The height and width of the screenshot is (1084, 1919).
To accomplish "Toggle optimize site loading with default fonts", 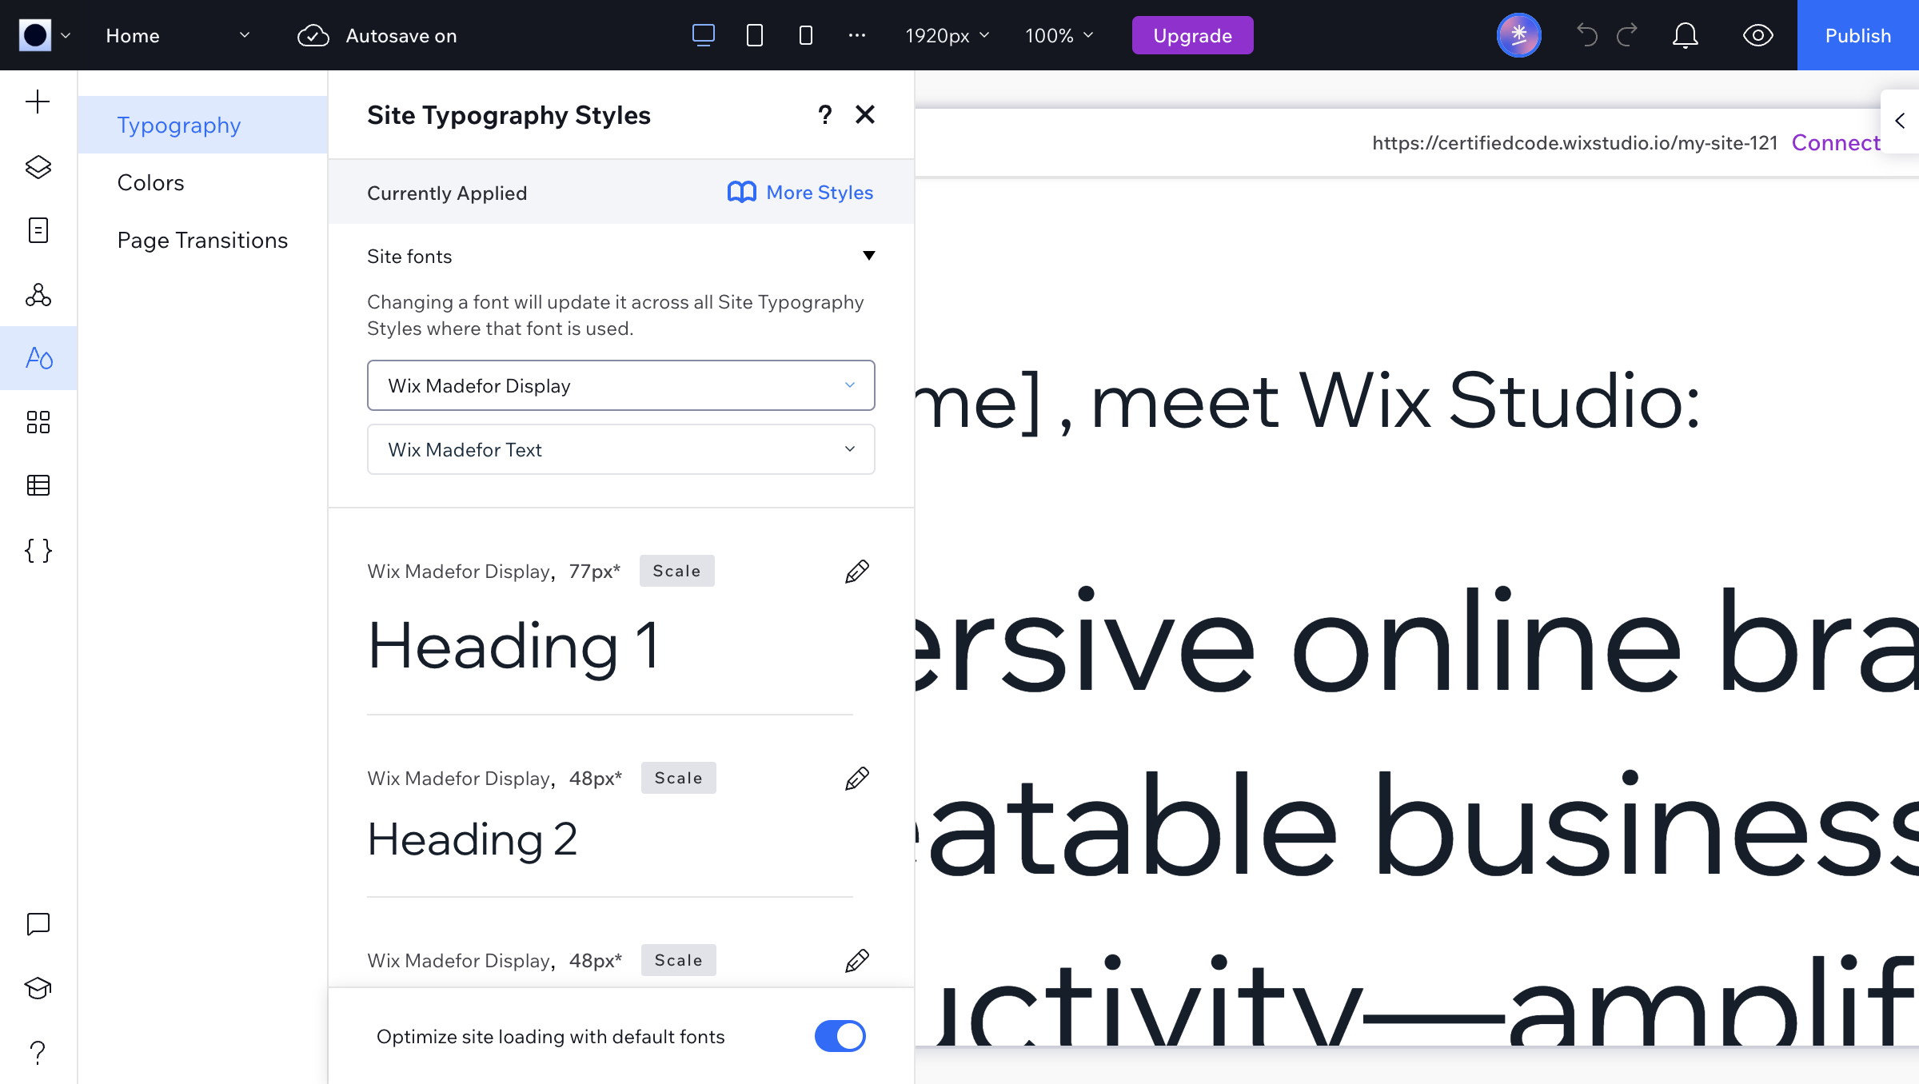I will [x=840, y=1035].
